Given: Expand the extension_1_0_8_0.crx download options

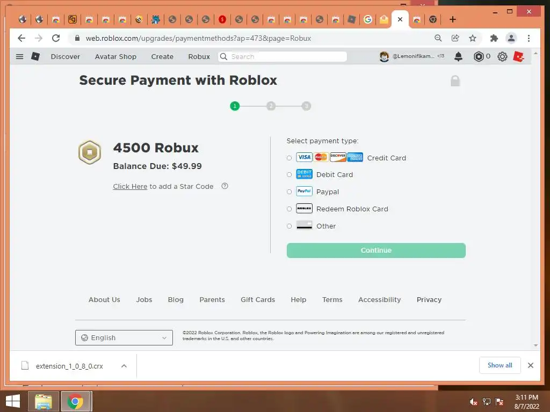Looking at the screenshot, I should coord(124,366).
